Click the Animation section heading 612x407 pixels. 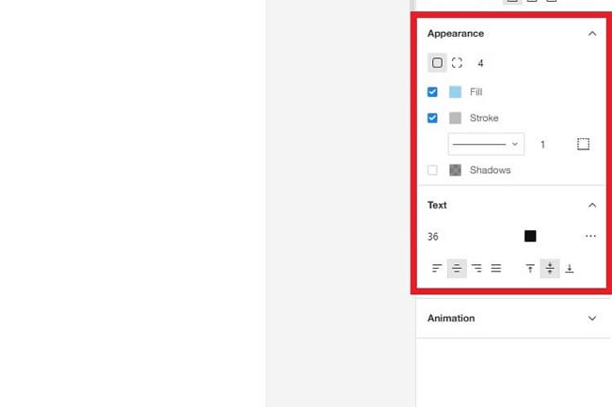coord(451,319)
